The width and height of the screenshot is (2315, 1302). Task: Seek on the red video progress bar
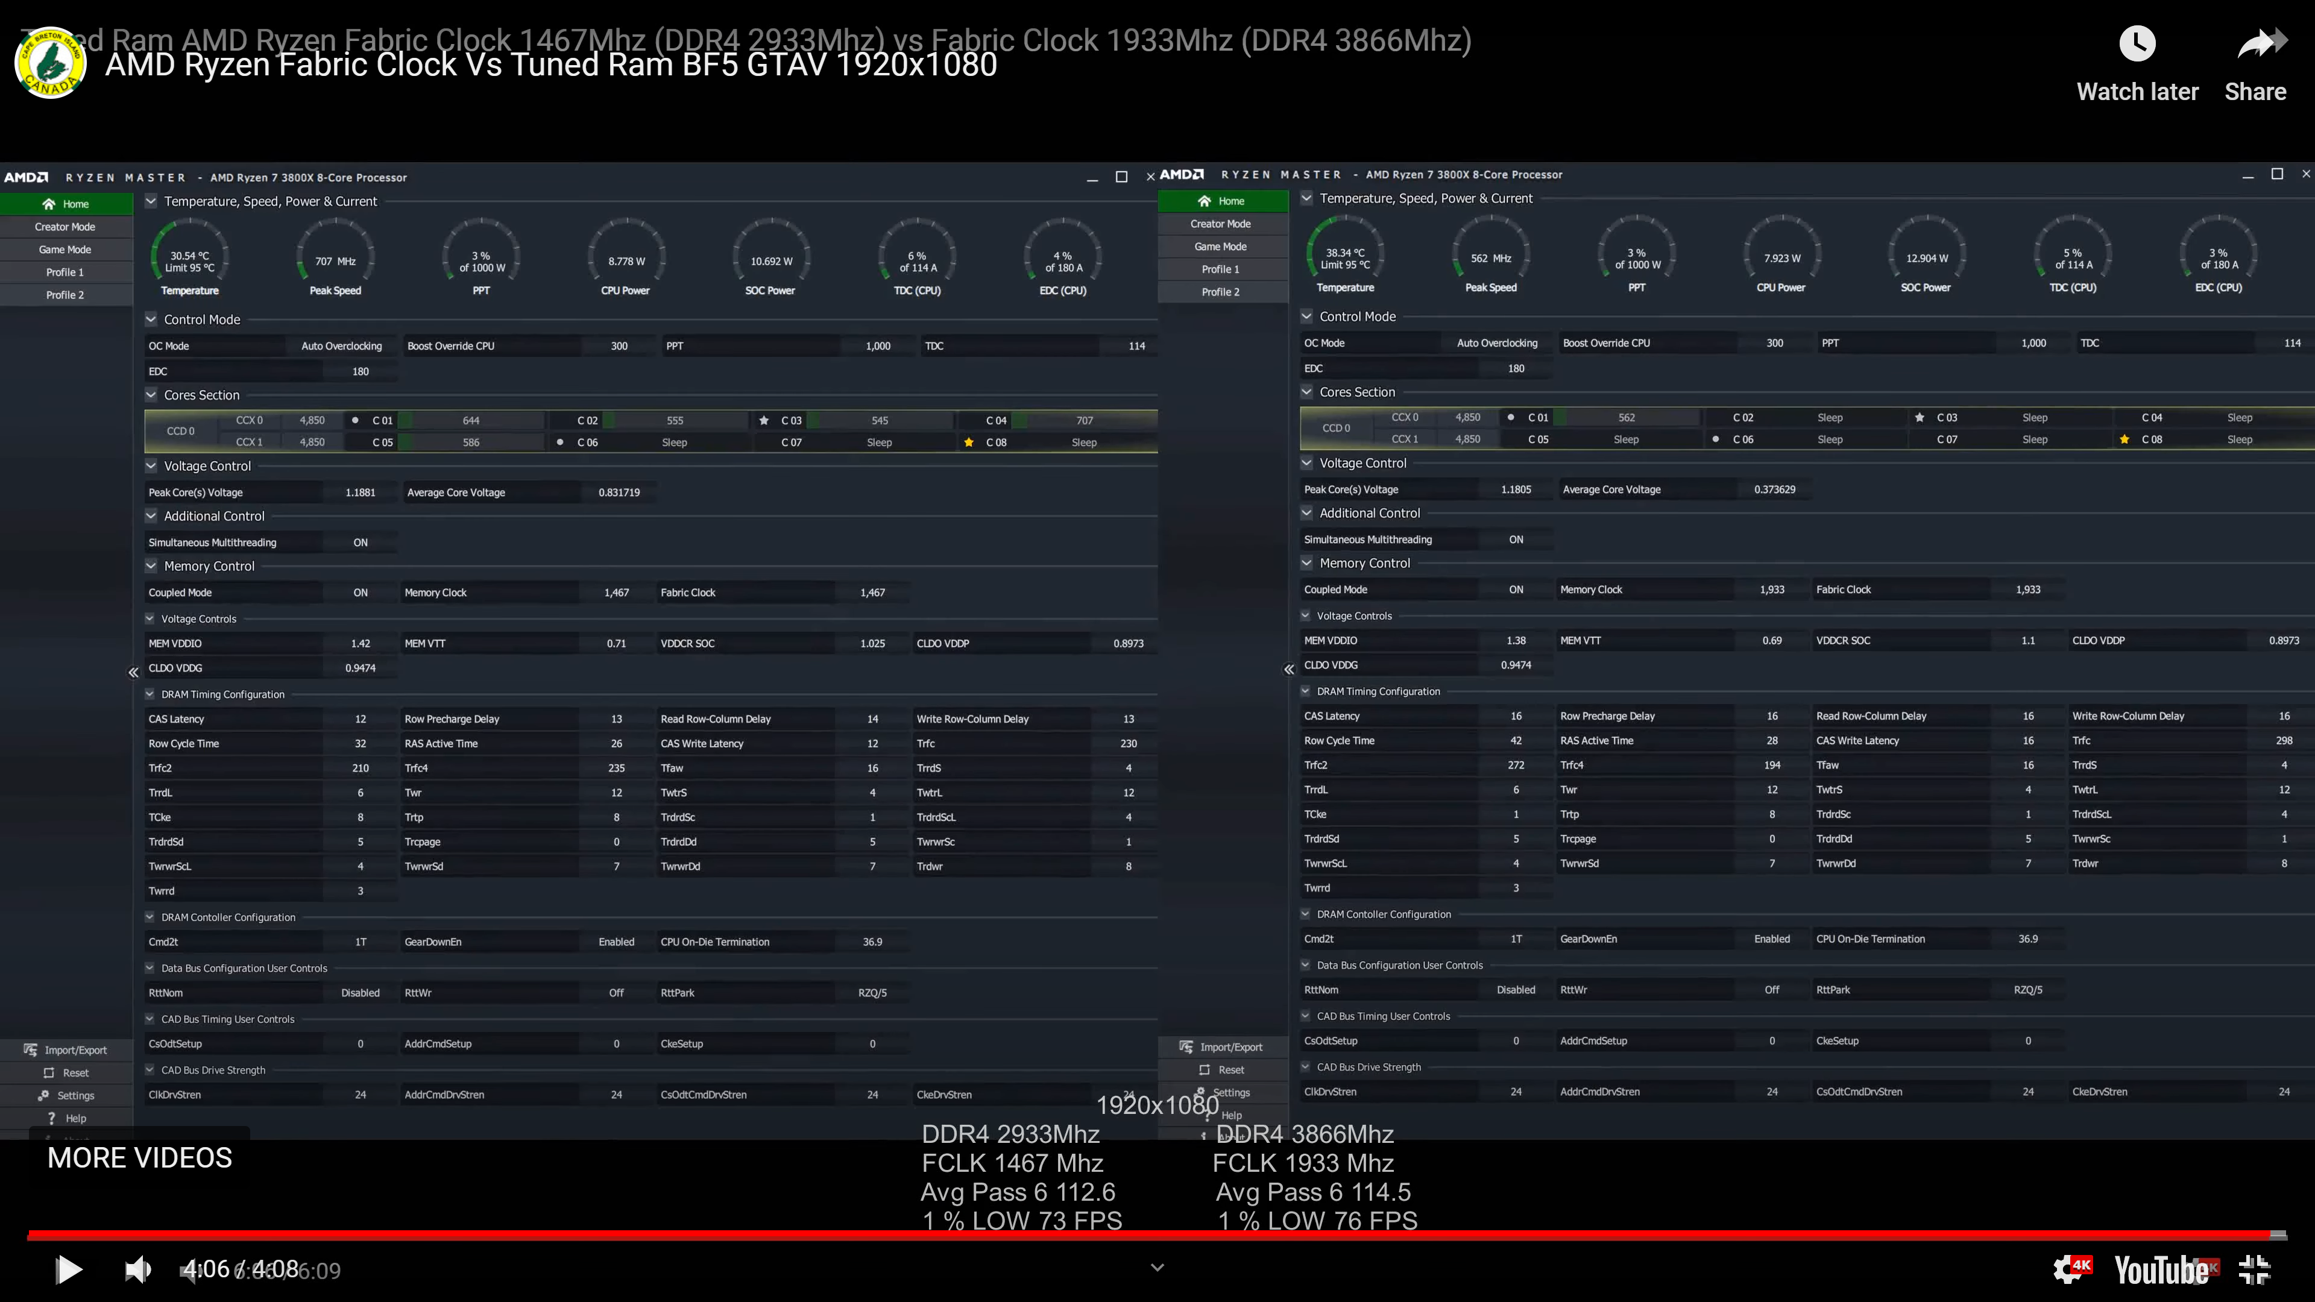1150,1236
